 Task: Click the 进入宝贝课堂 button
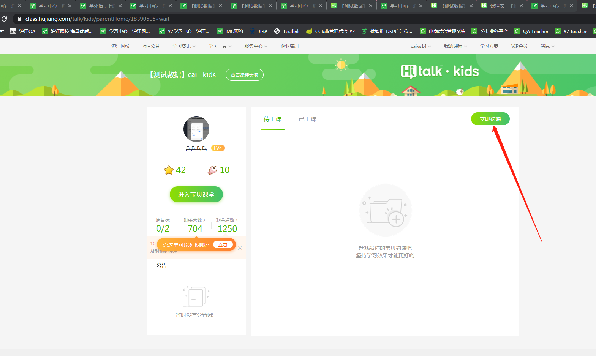(196, 194)
